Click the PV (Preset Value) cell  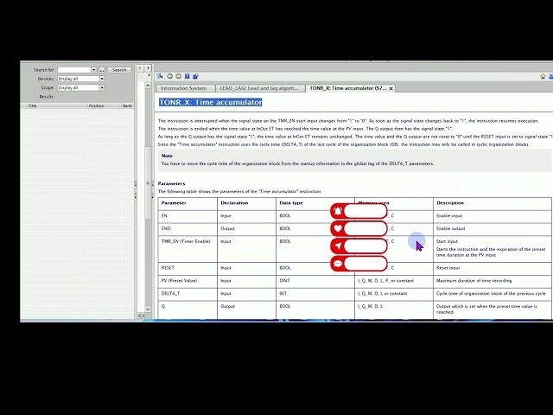coord(188,281)
